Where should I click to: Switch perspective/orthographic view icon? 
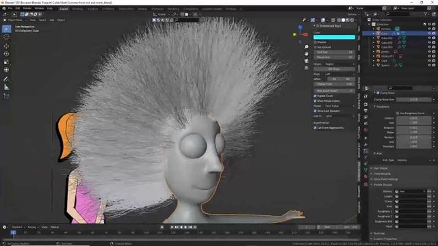pyautogui.click(x=307, y=68)
